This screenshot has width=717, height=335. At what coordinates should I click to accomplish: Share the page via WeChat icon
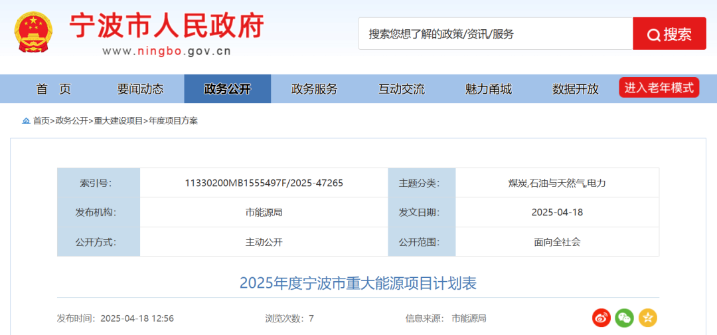pos(624,318)
